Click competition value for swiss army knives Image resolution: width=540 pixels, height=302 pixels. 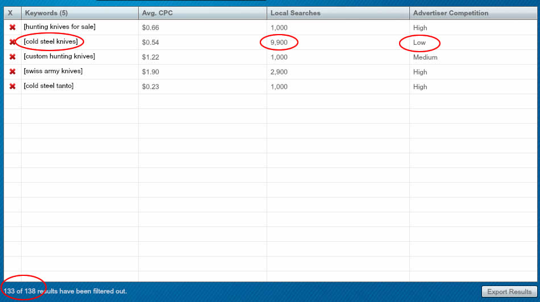(x=420, y=72)
